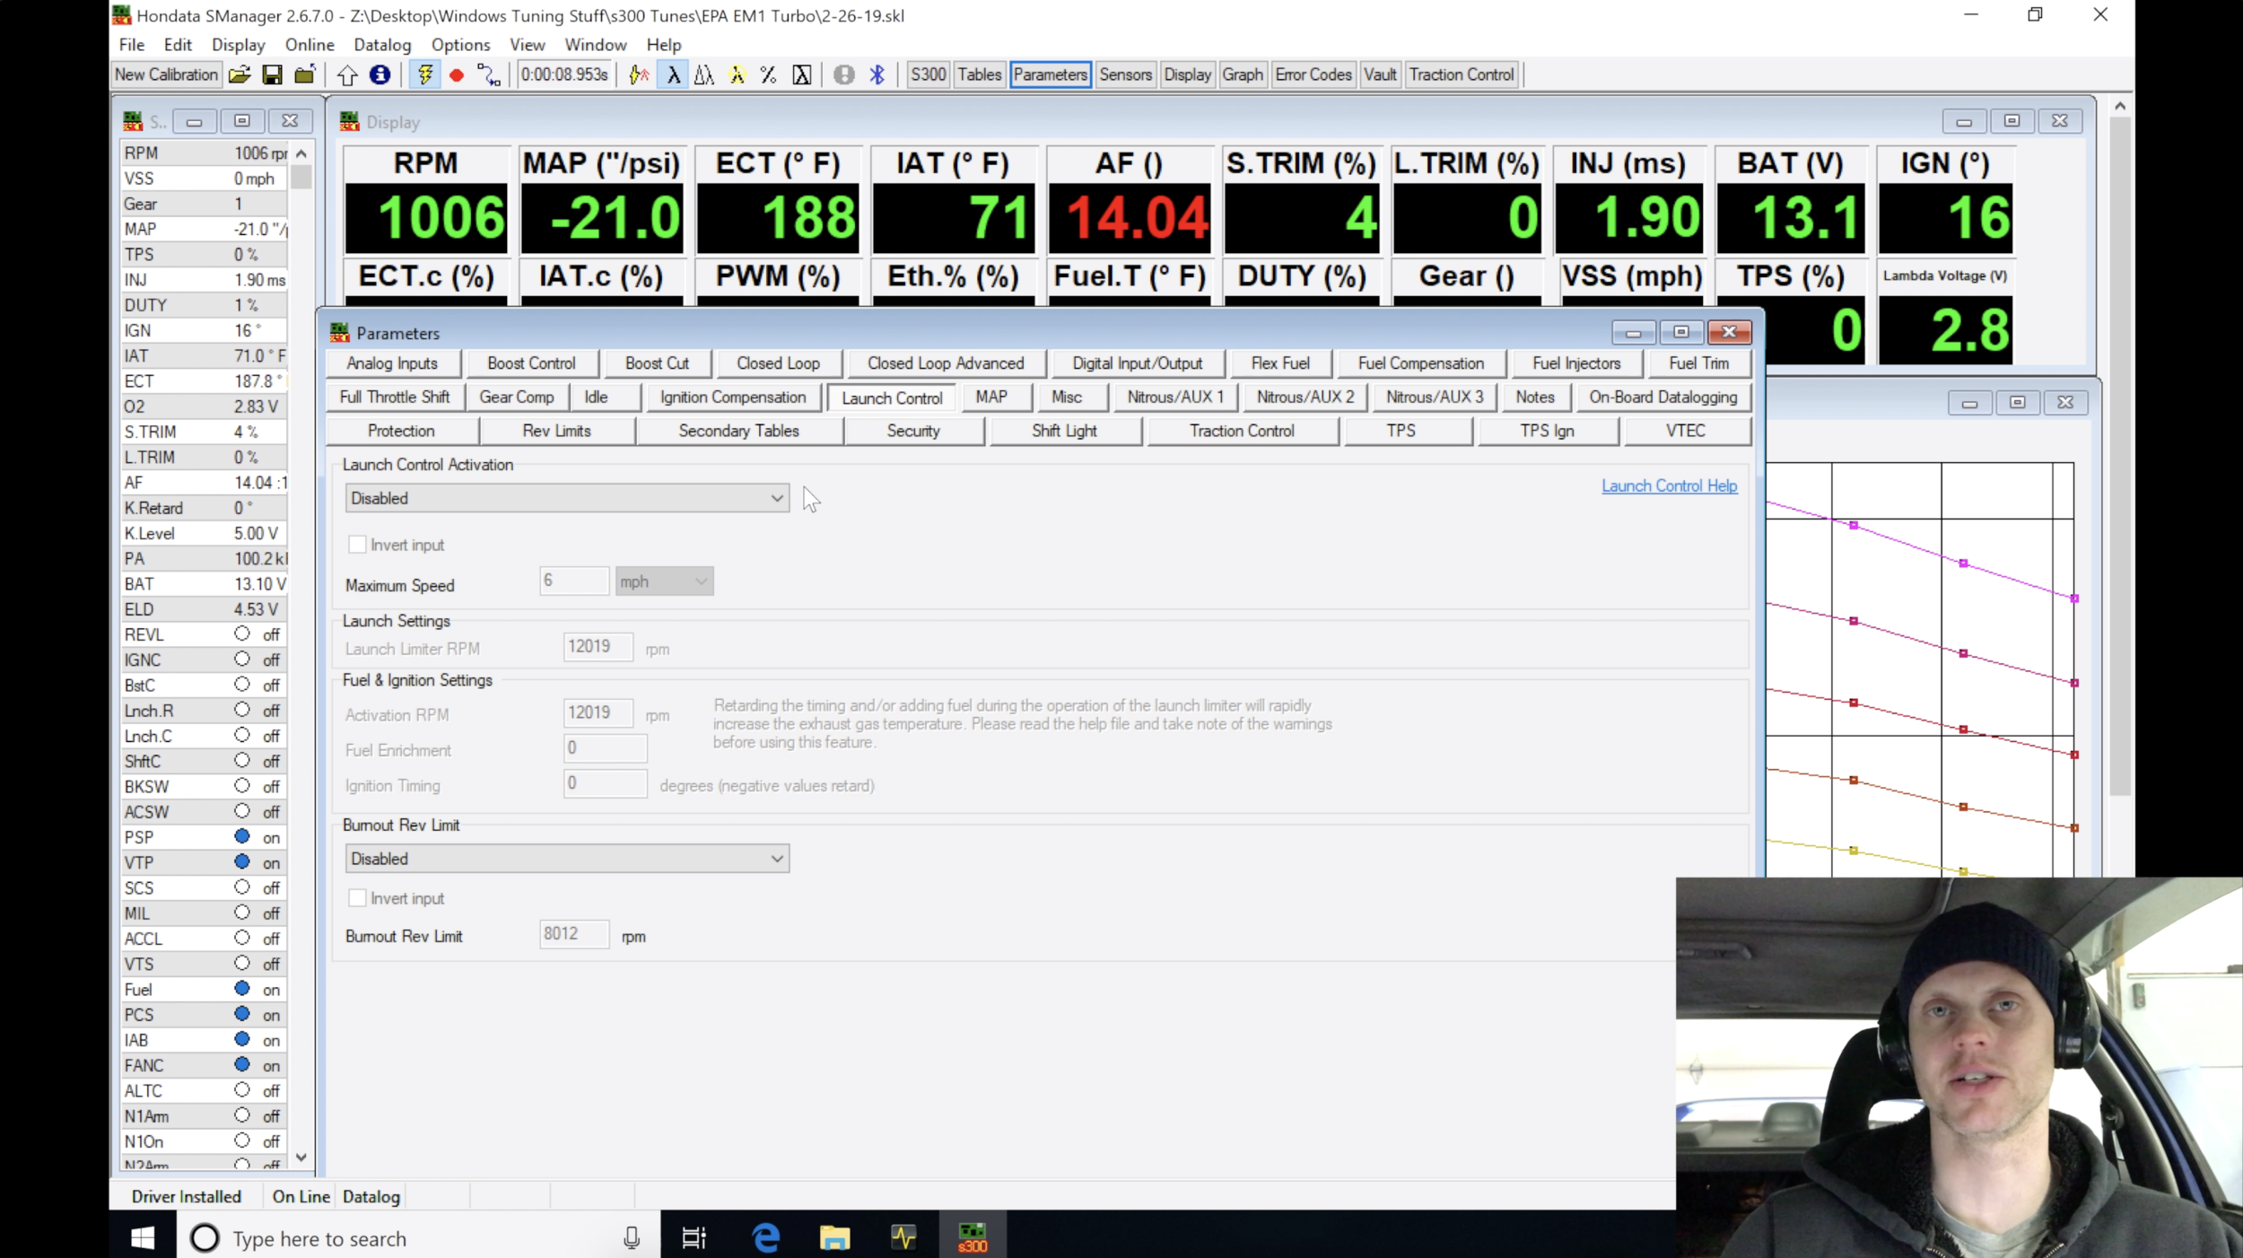
Task: Open the Launch Control Activation dropdown
Action: click(x=567, y=498)
